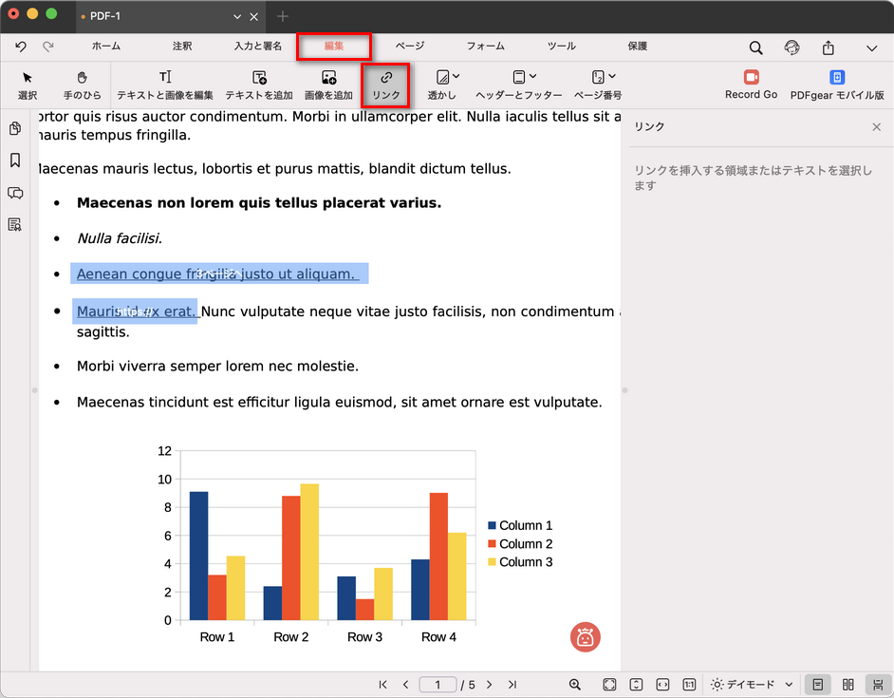Toggle single page view mode
The image size is (894, 698).
(x=817, y=685)
